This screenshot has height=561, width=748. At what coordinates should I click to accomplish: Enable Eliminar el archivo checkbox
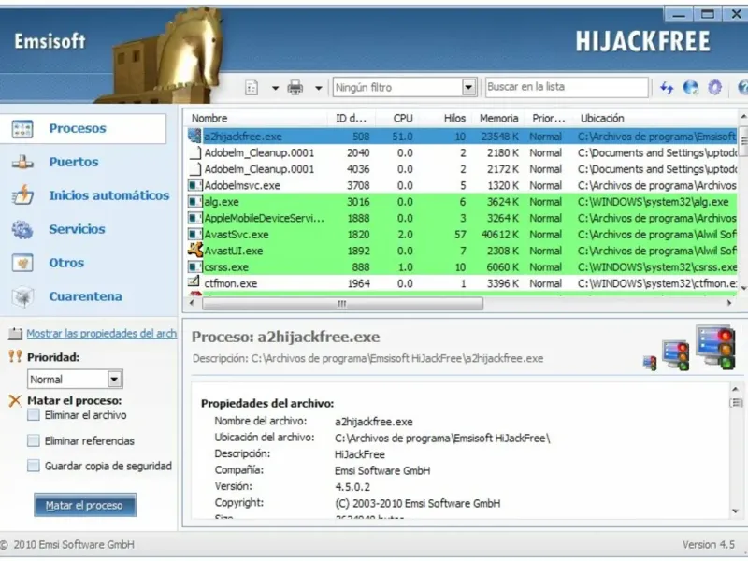coord(34,414)
